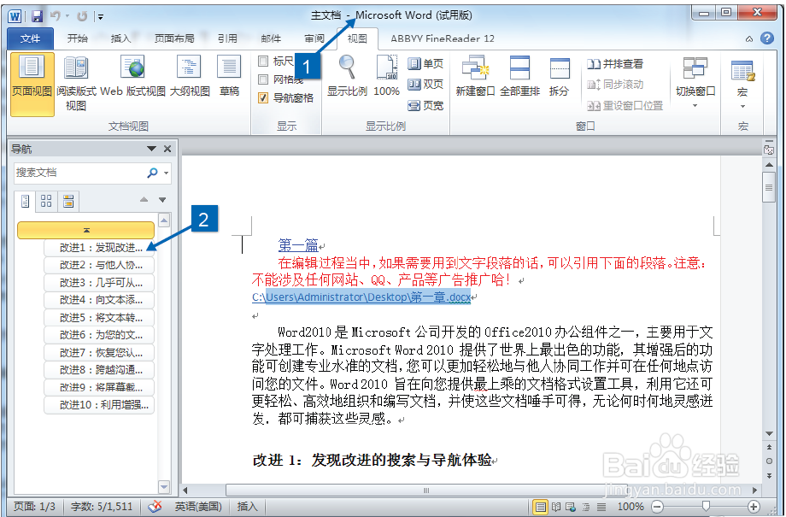786x517 pixels.
Task: Go to previous heading with up triangle
Action: click(x=144, y=200)
